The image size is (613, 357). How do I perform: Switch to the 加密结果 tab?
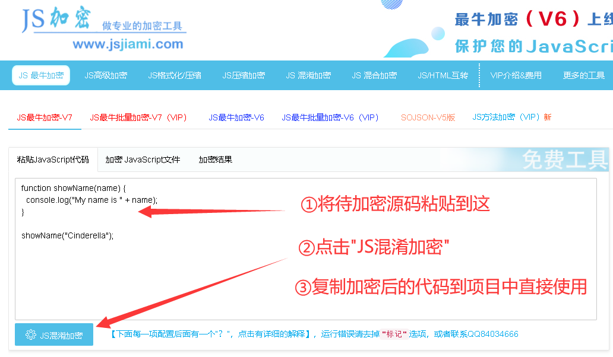(x=214, y=160)
